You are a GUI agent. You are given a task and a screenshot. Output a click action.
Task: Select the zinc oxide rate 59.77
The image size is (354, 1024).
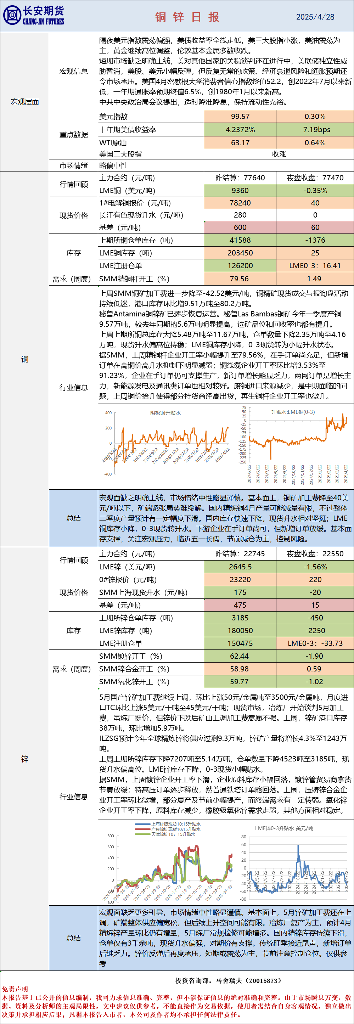point(240,682)
